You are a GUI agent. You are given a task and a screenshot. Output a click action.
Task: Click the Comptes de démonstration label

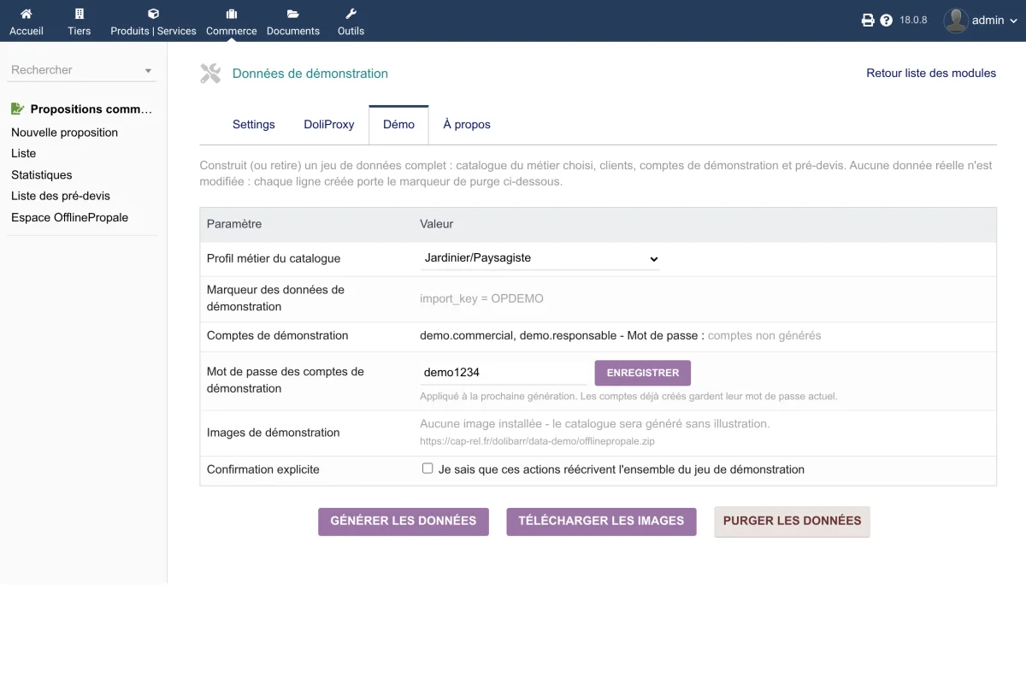click(x=278, y=336)
